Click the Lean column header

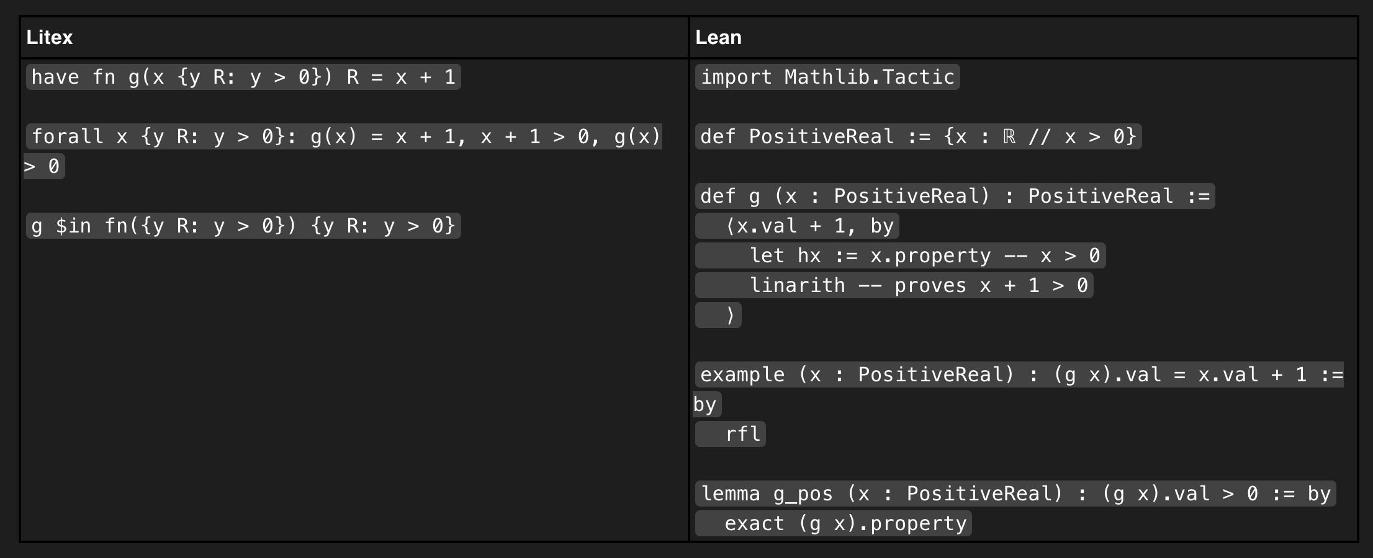(718, 37)
